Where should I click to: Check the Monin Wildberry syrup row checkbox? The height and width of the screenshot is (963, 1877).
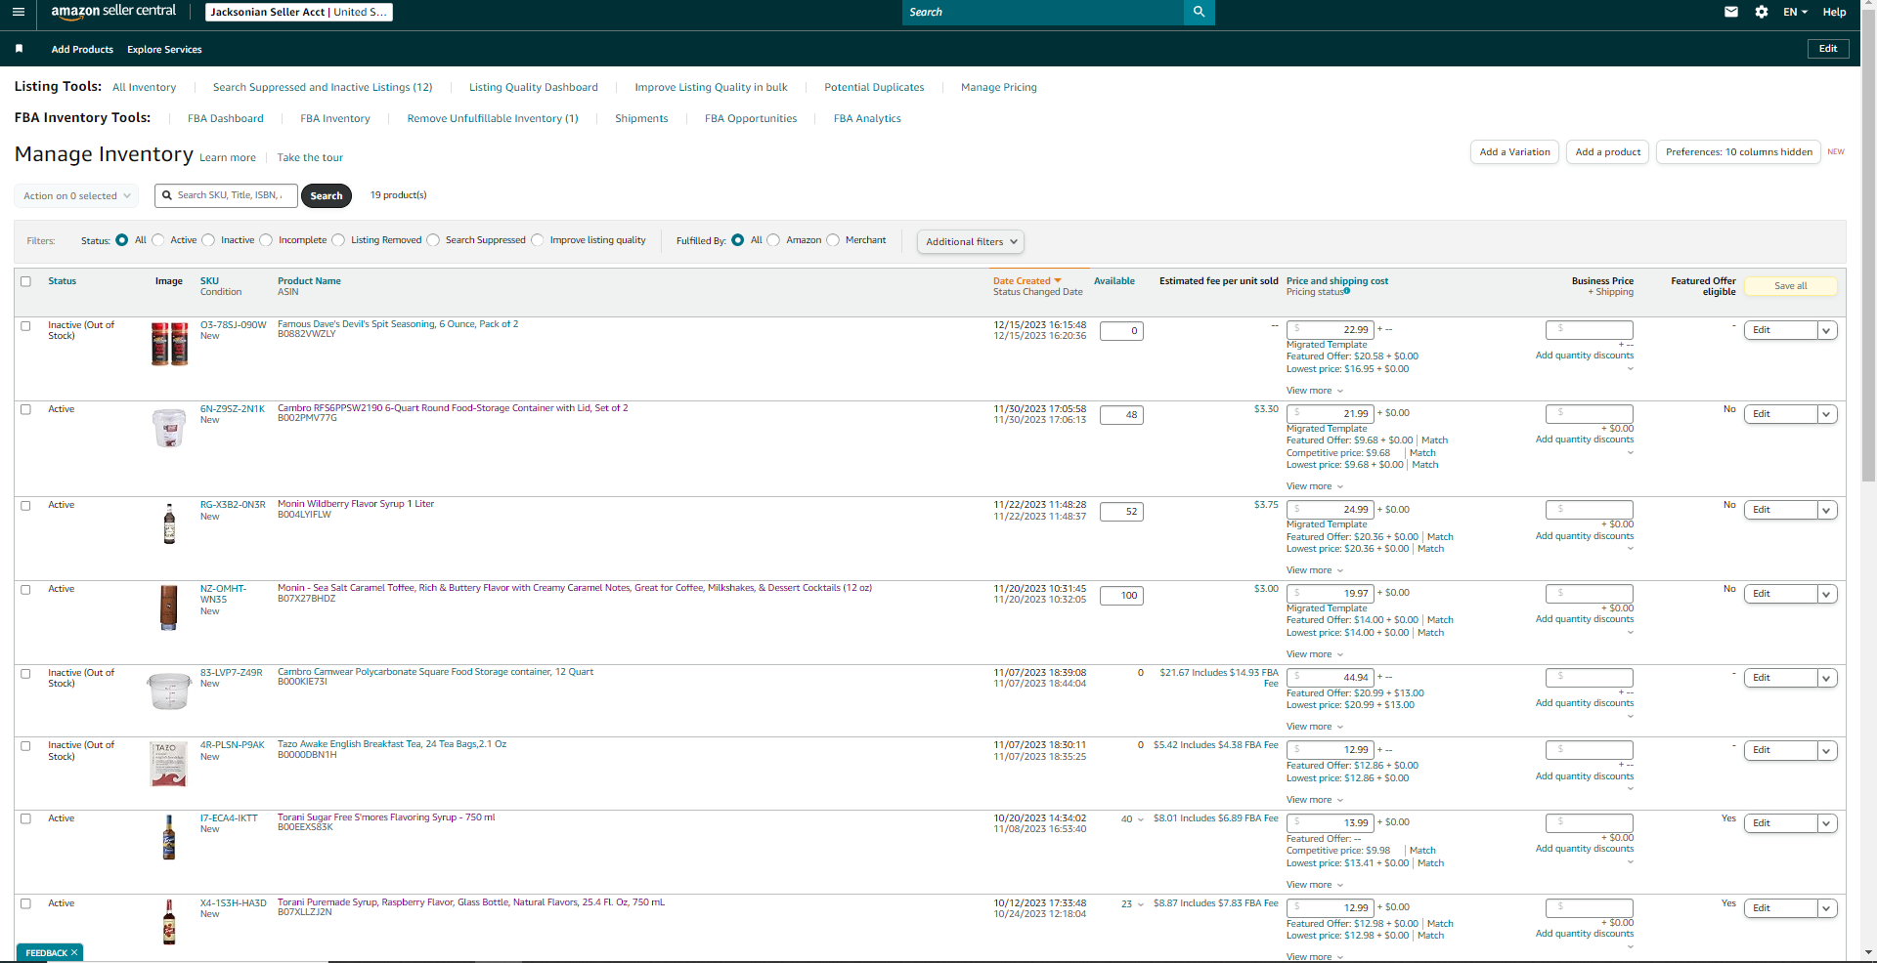(x=26, y=506)
